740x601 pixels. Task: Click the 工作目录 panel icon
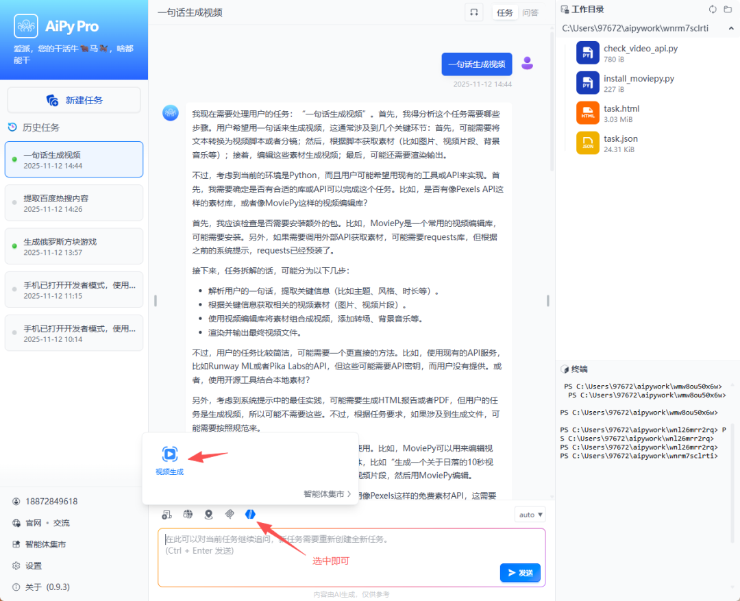[x=565, y=10]
